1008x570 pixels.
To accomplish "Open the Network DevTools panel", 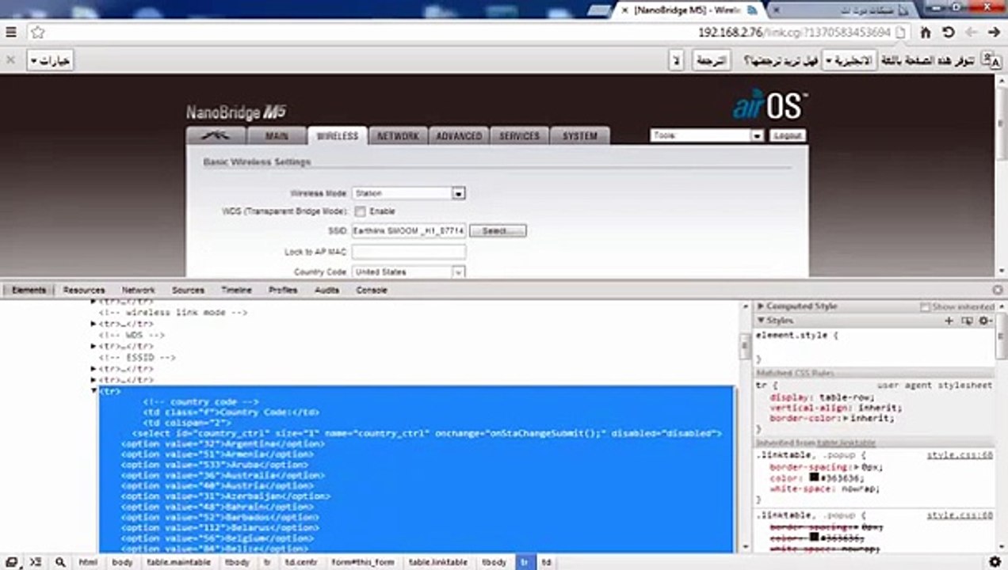I will point(139,290).
